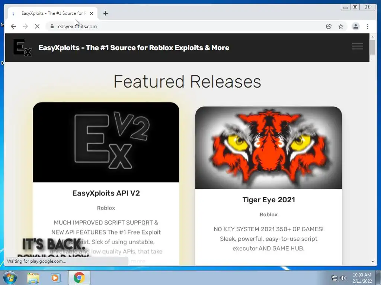Click the Show desktop strip
This screenshot has height=285, width=381.
point(378,278)
